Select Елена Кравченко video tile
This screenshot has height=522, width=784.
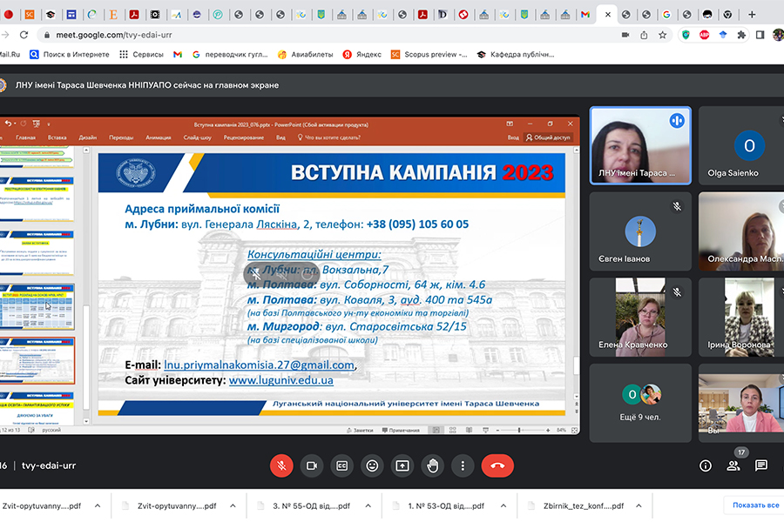point(640,318)
